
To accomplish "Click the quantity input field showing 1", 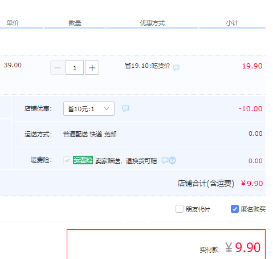I will click(75, 68).
